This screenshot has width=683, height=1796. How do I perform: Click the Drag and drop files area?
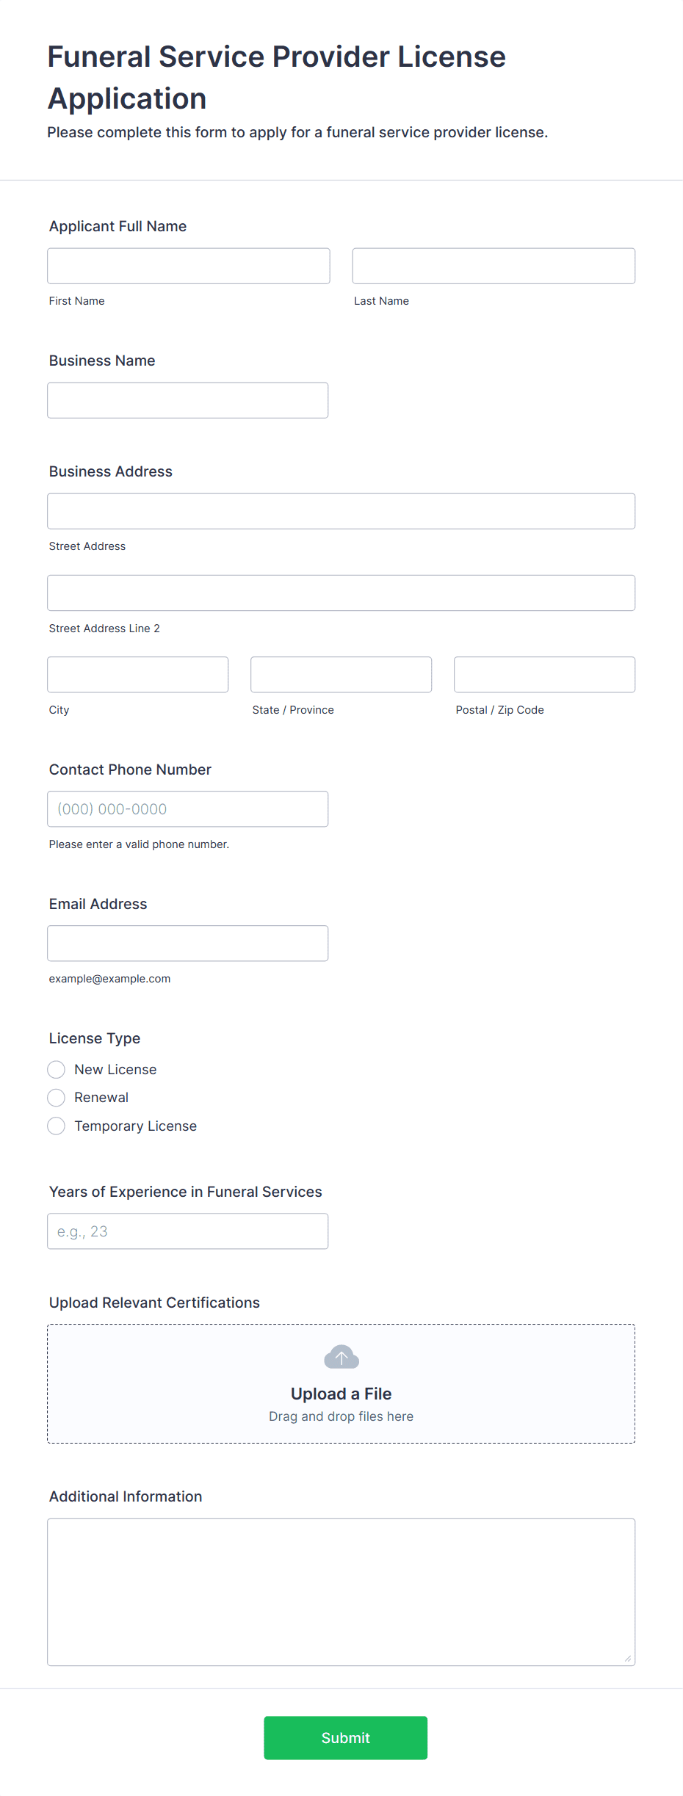(x=341, y=1383)
